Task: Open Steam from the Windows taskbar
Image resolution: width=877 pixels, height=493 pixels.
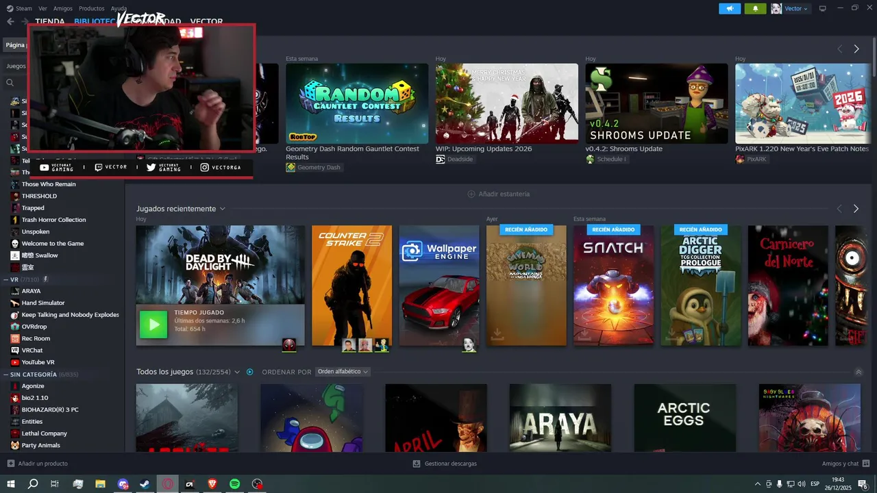Action: coord(145,483)
